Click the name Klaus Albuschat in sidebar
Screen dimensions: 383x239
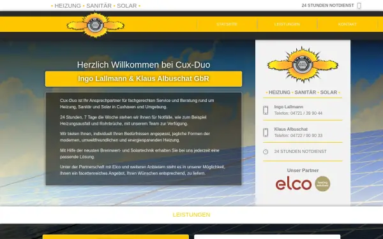tap(290, 129)
